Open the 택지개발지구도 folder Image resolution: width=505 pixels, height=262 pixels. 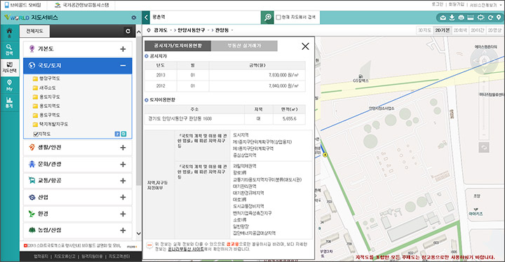pos(50,124)
